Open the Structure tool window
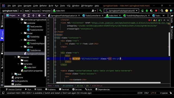This screenshot has width=174, height=98. click(2, 63)
